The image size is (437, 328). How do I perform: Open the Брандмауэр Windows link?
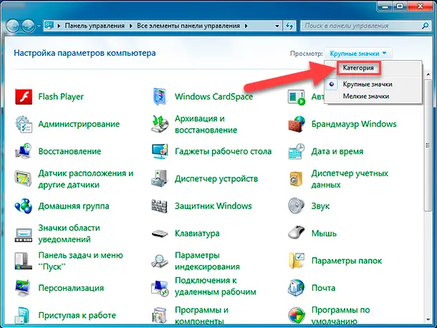(354, 124)
